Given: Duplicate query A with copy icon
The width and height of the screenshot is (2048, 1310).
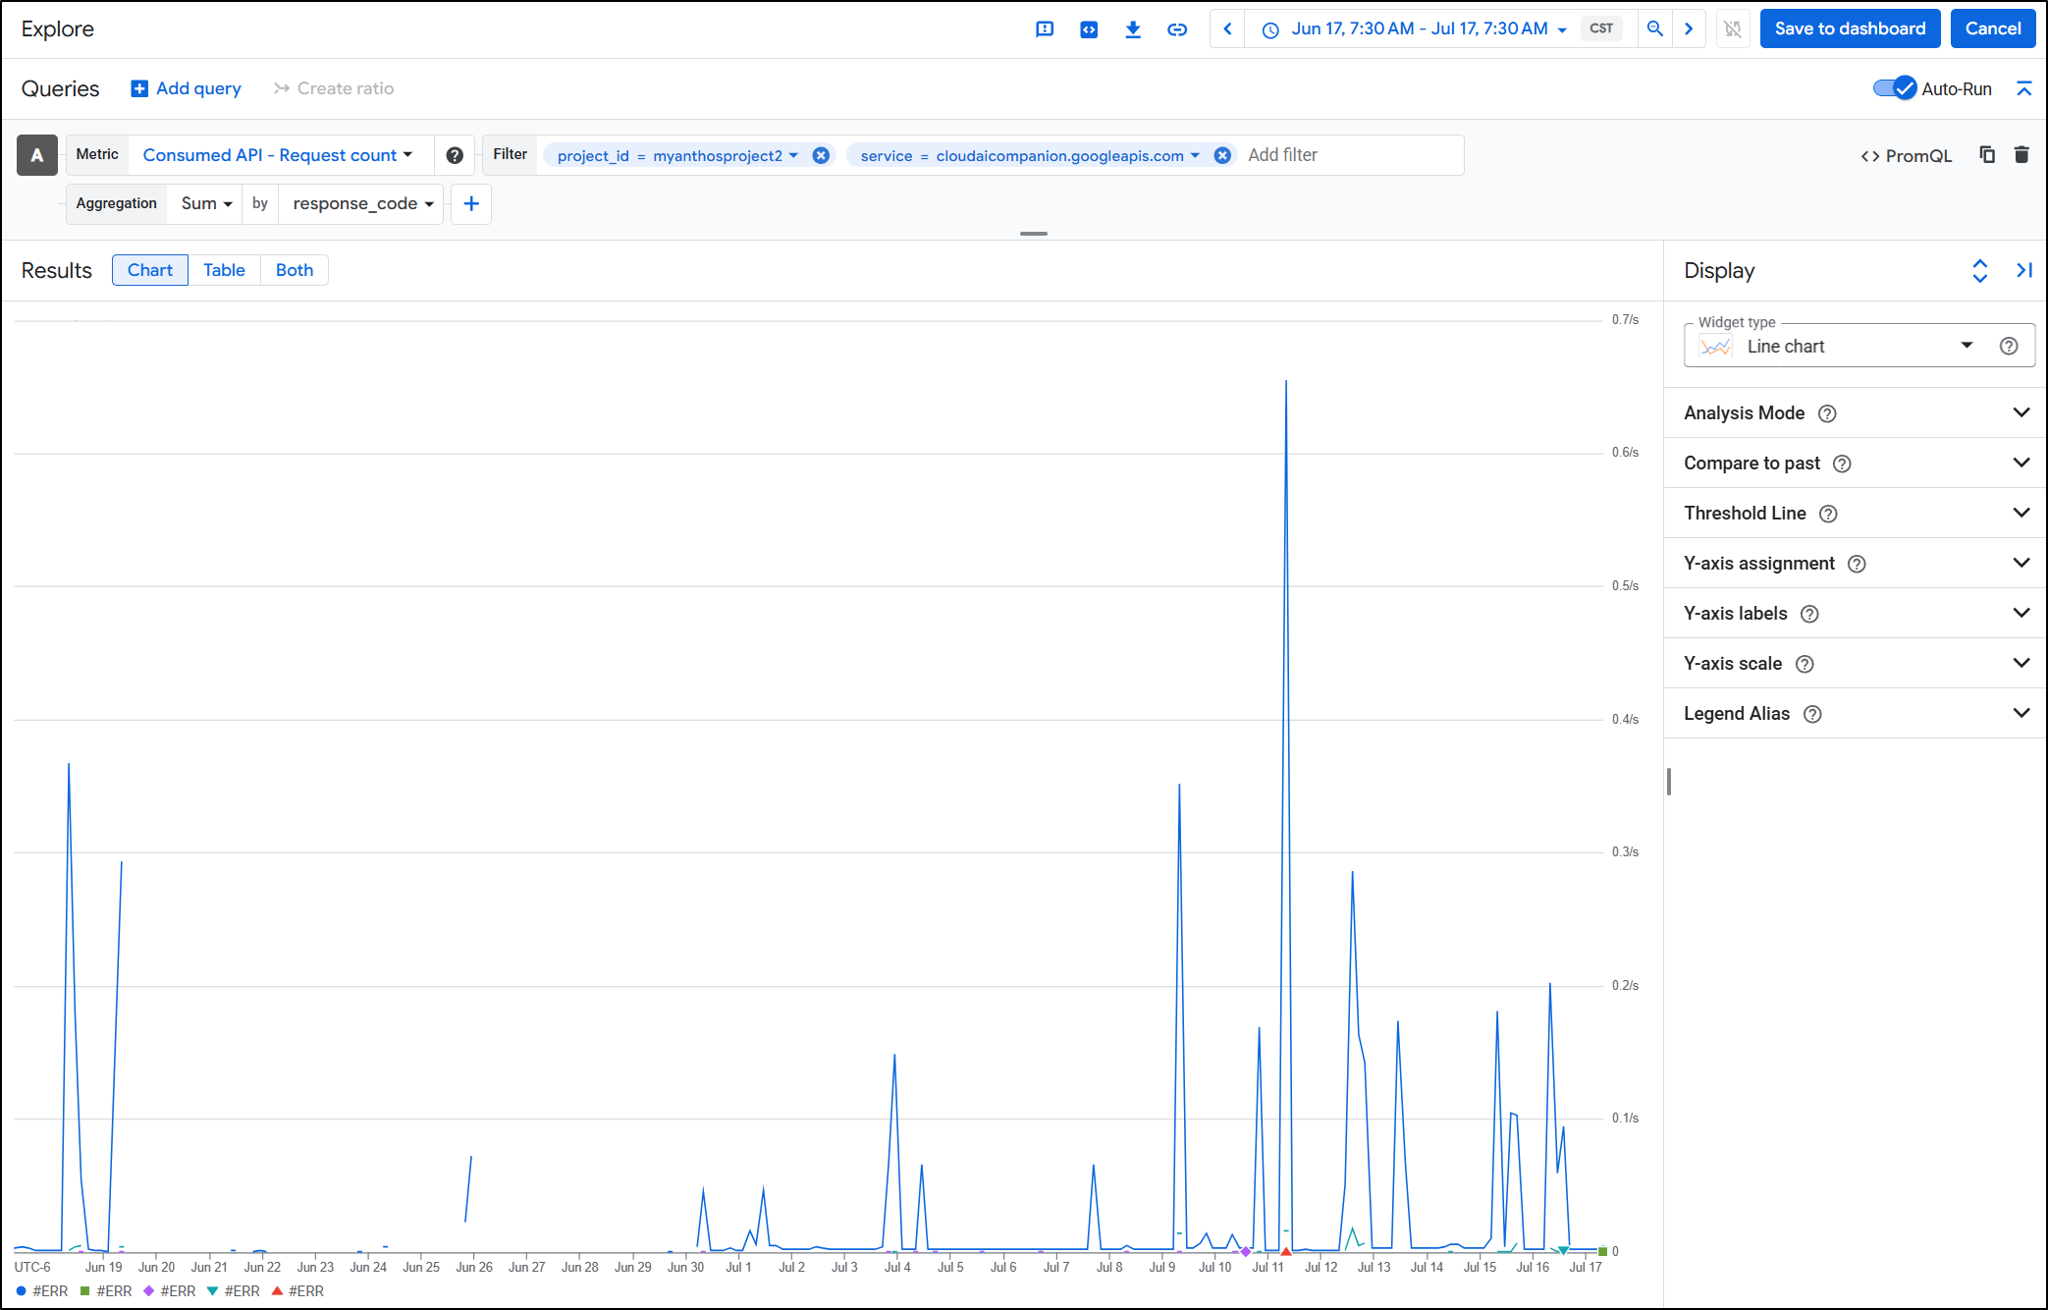Looking at the screenshot, I should point(1987,155).
